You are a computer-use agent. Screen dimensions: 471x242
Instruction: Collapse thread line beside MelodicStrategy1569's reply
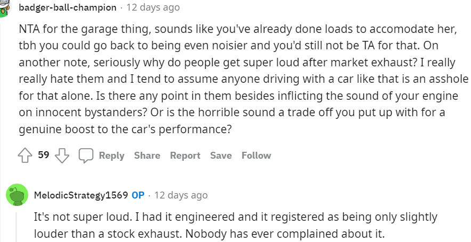17,226
